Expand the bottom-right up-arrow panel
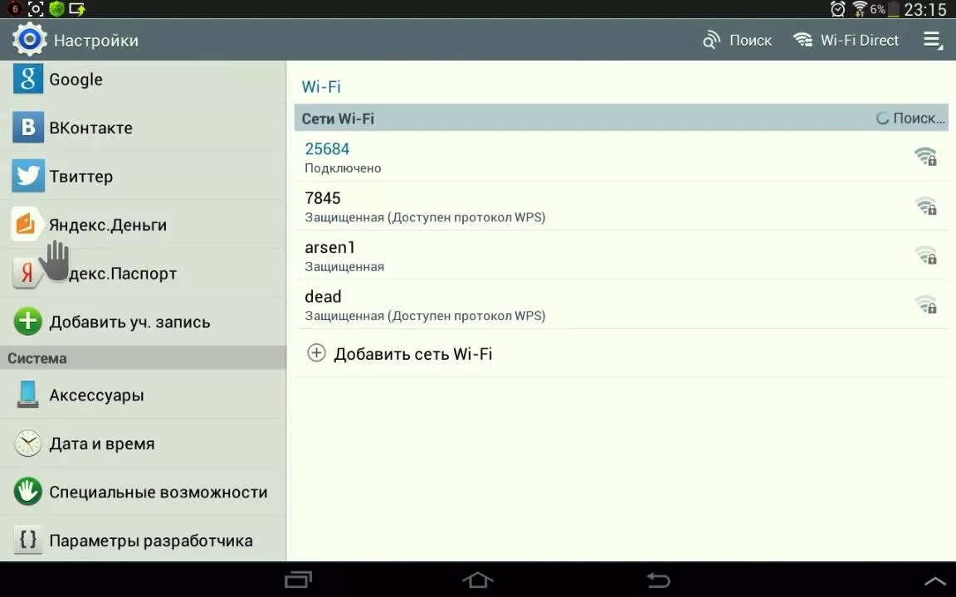The width and height of the screenshot is (956, 597). pyautogui.click(x=935, y=581)
